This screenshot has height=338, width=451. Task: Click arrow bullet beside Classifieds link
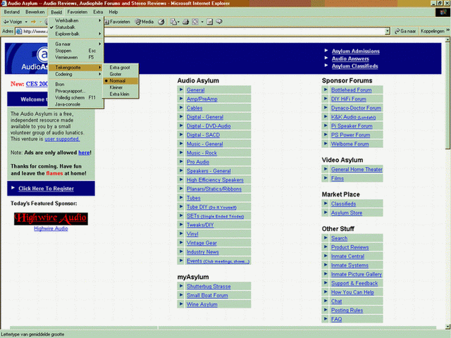(x=326, y=204)
